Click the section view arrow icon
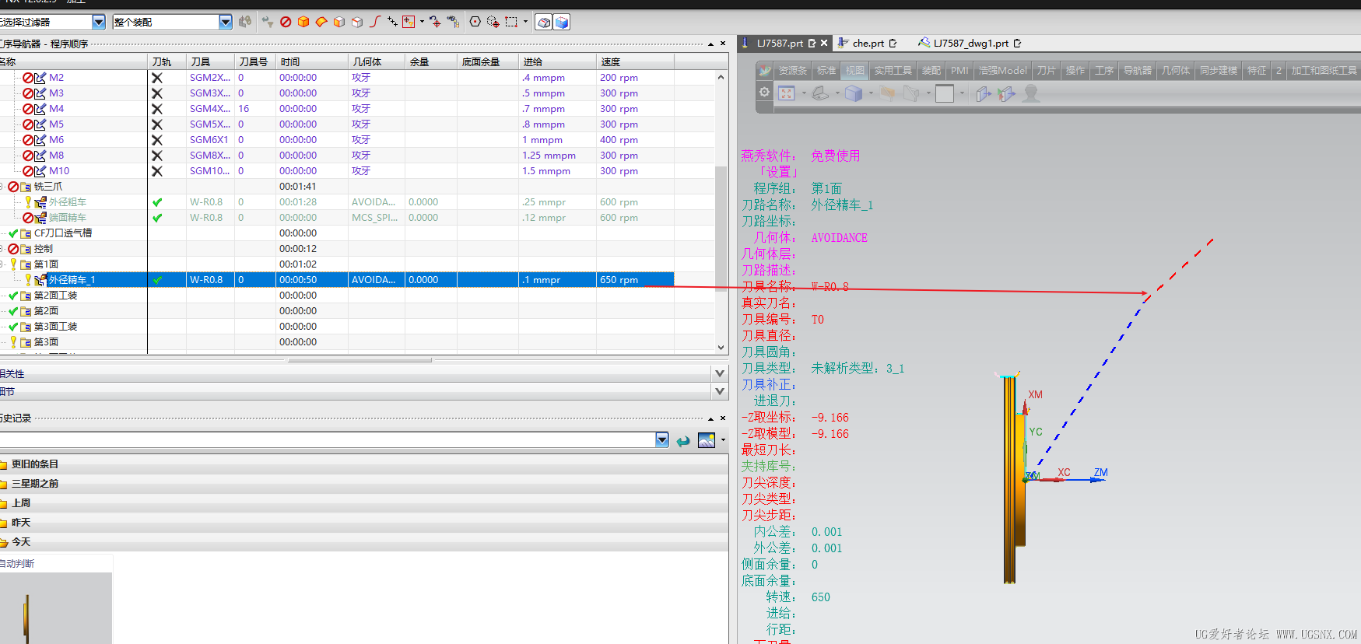 click(x=984, y=94)
